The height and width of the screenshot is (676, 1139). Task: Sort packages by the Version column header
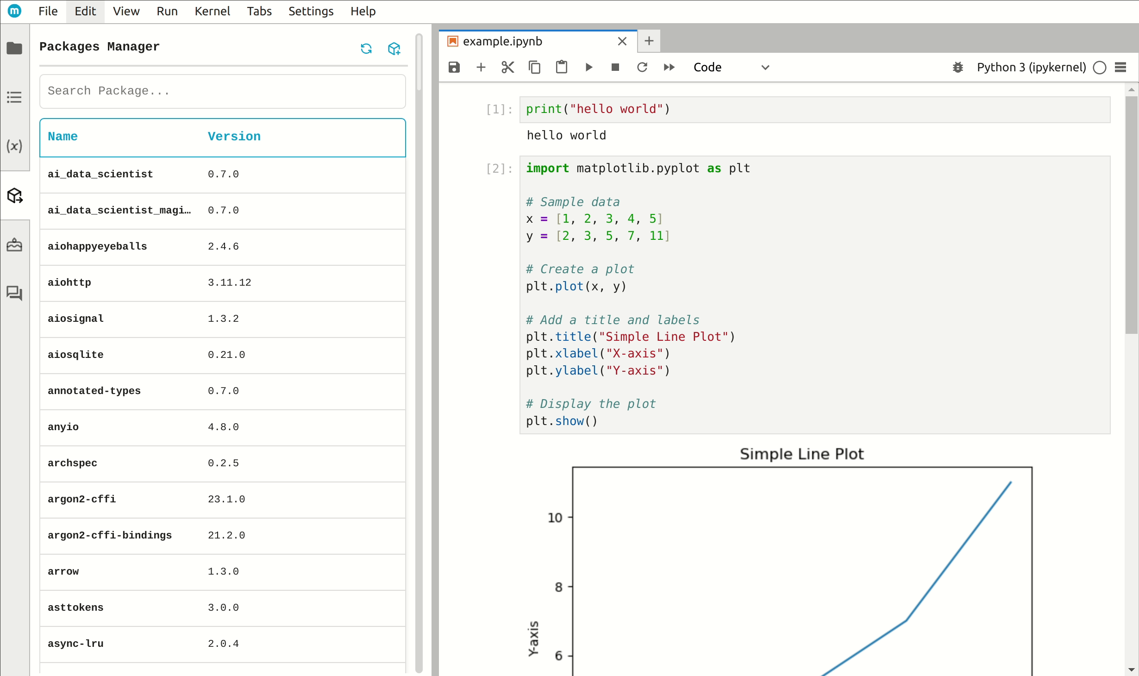[234, 136]
